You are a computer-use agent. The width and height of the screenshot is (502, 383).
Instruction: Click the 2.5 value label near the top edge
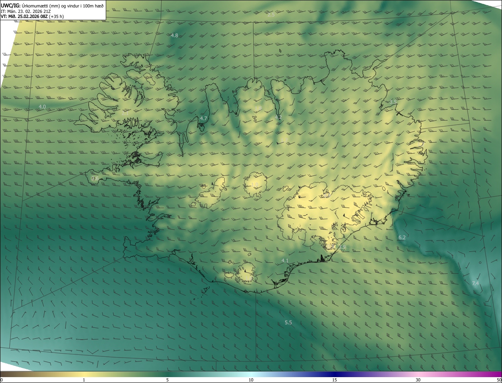click(x=271, y=15)
